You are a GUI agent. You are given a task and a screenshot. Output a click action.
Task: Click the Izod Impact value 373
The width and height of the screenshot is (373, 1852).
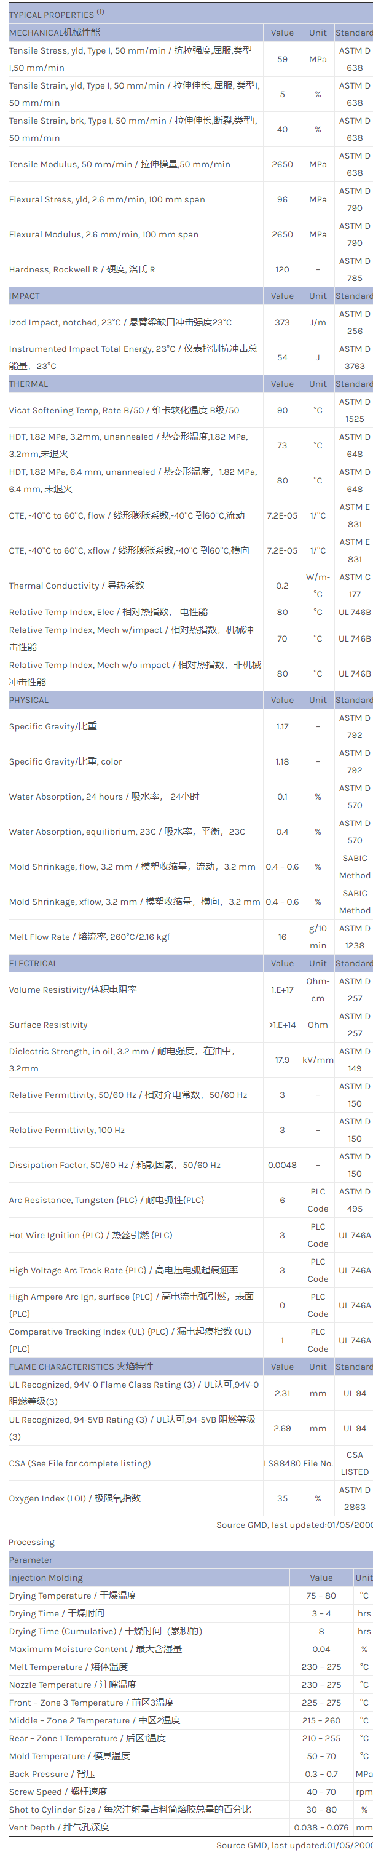coord(281,323)
